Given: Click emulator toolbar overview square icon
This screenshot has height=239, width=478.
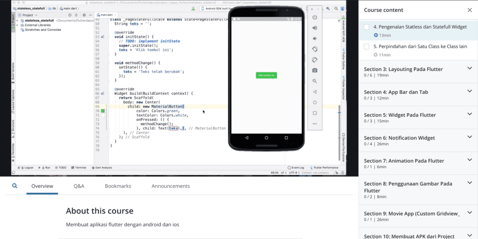Looking at the screenshot, I should [315, 113].
